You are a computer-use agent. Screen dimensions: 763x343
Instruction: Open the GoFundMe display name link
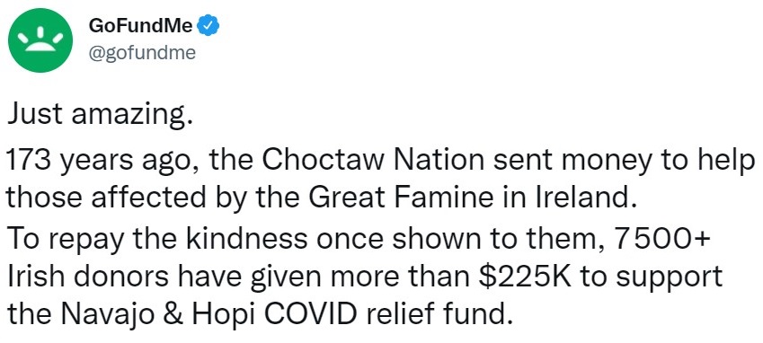coord(140,26)
